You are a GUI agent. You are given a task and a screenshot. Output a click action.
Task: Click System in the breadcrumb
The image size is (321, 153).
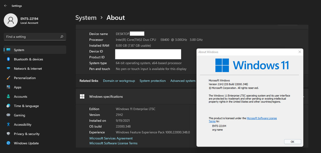coord(86,18)
